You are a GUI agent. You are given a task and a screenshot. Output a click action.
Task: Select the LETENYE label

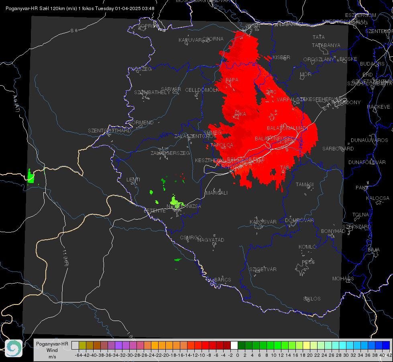[x=155, y=210]
